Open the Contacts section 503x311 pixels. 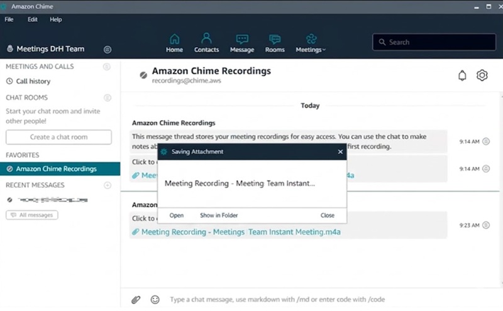pos(206,43)
